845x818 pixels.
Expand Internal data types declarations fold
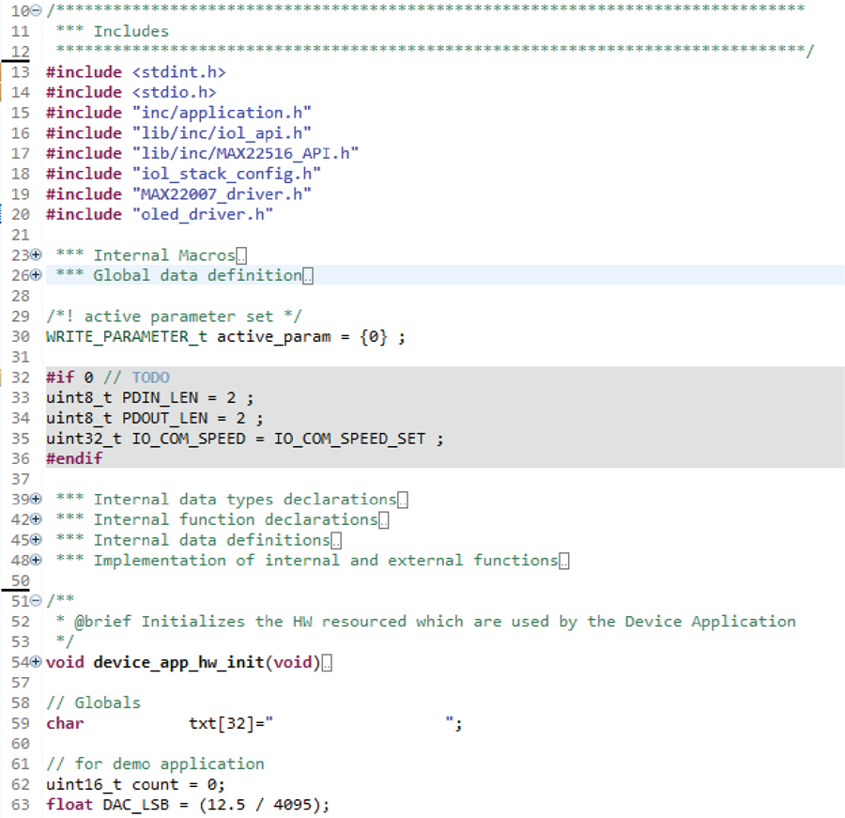[x=36, y=499]
